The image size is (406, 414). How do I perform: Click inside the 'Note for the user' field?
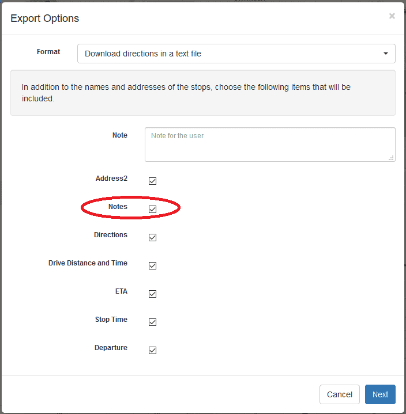(270, 145)
